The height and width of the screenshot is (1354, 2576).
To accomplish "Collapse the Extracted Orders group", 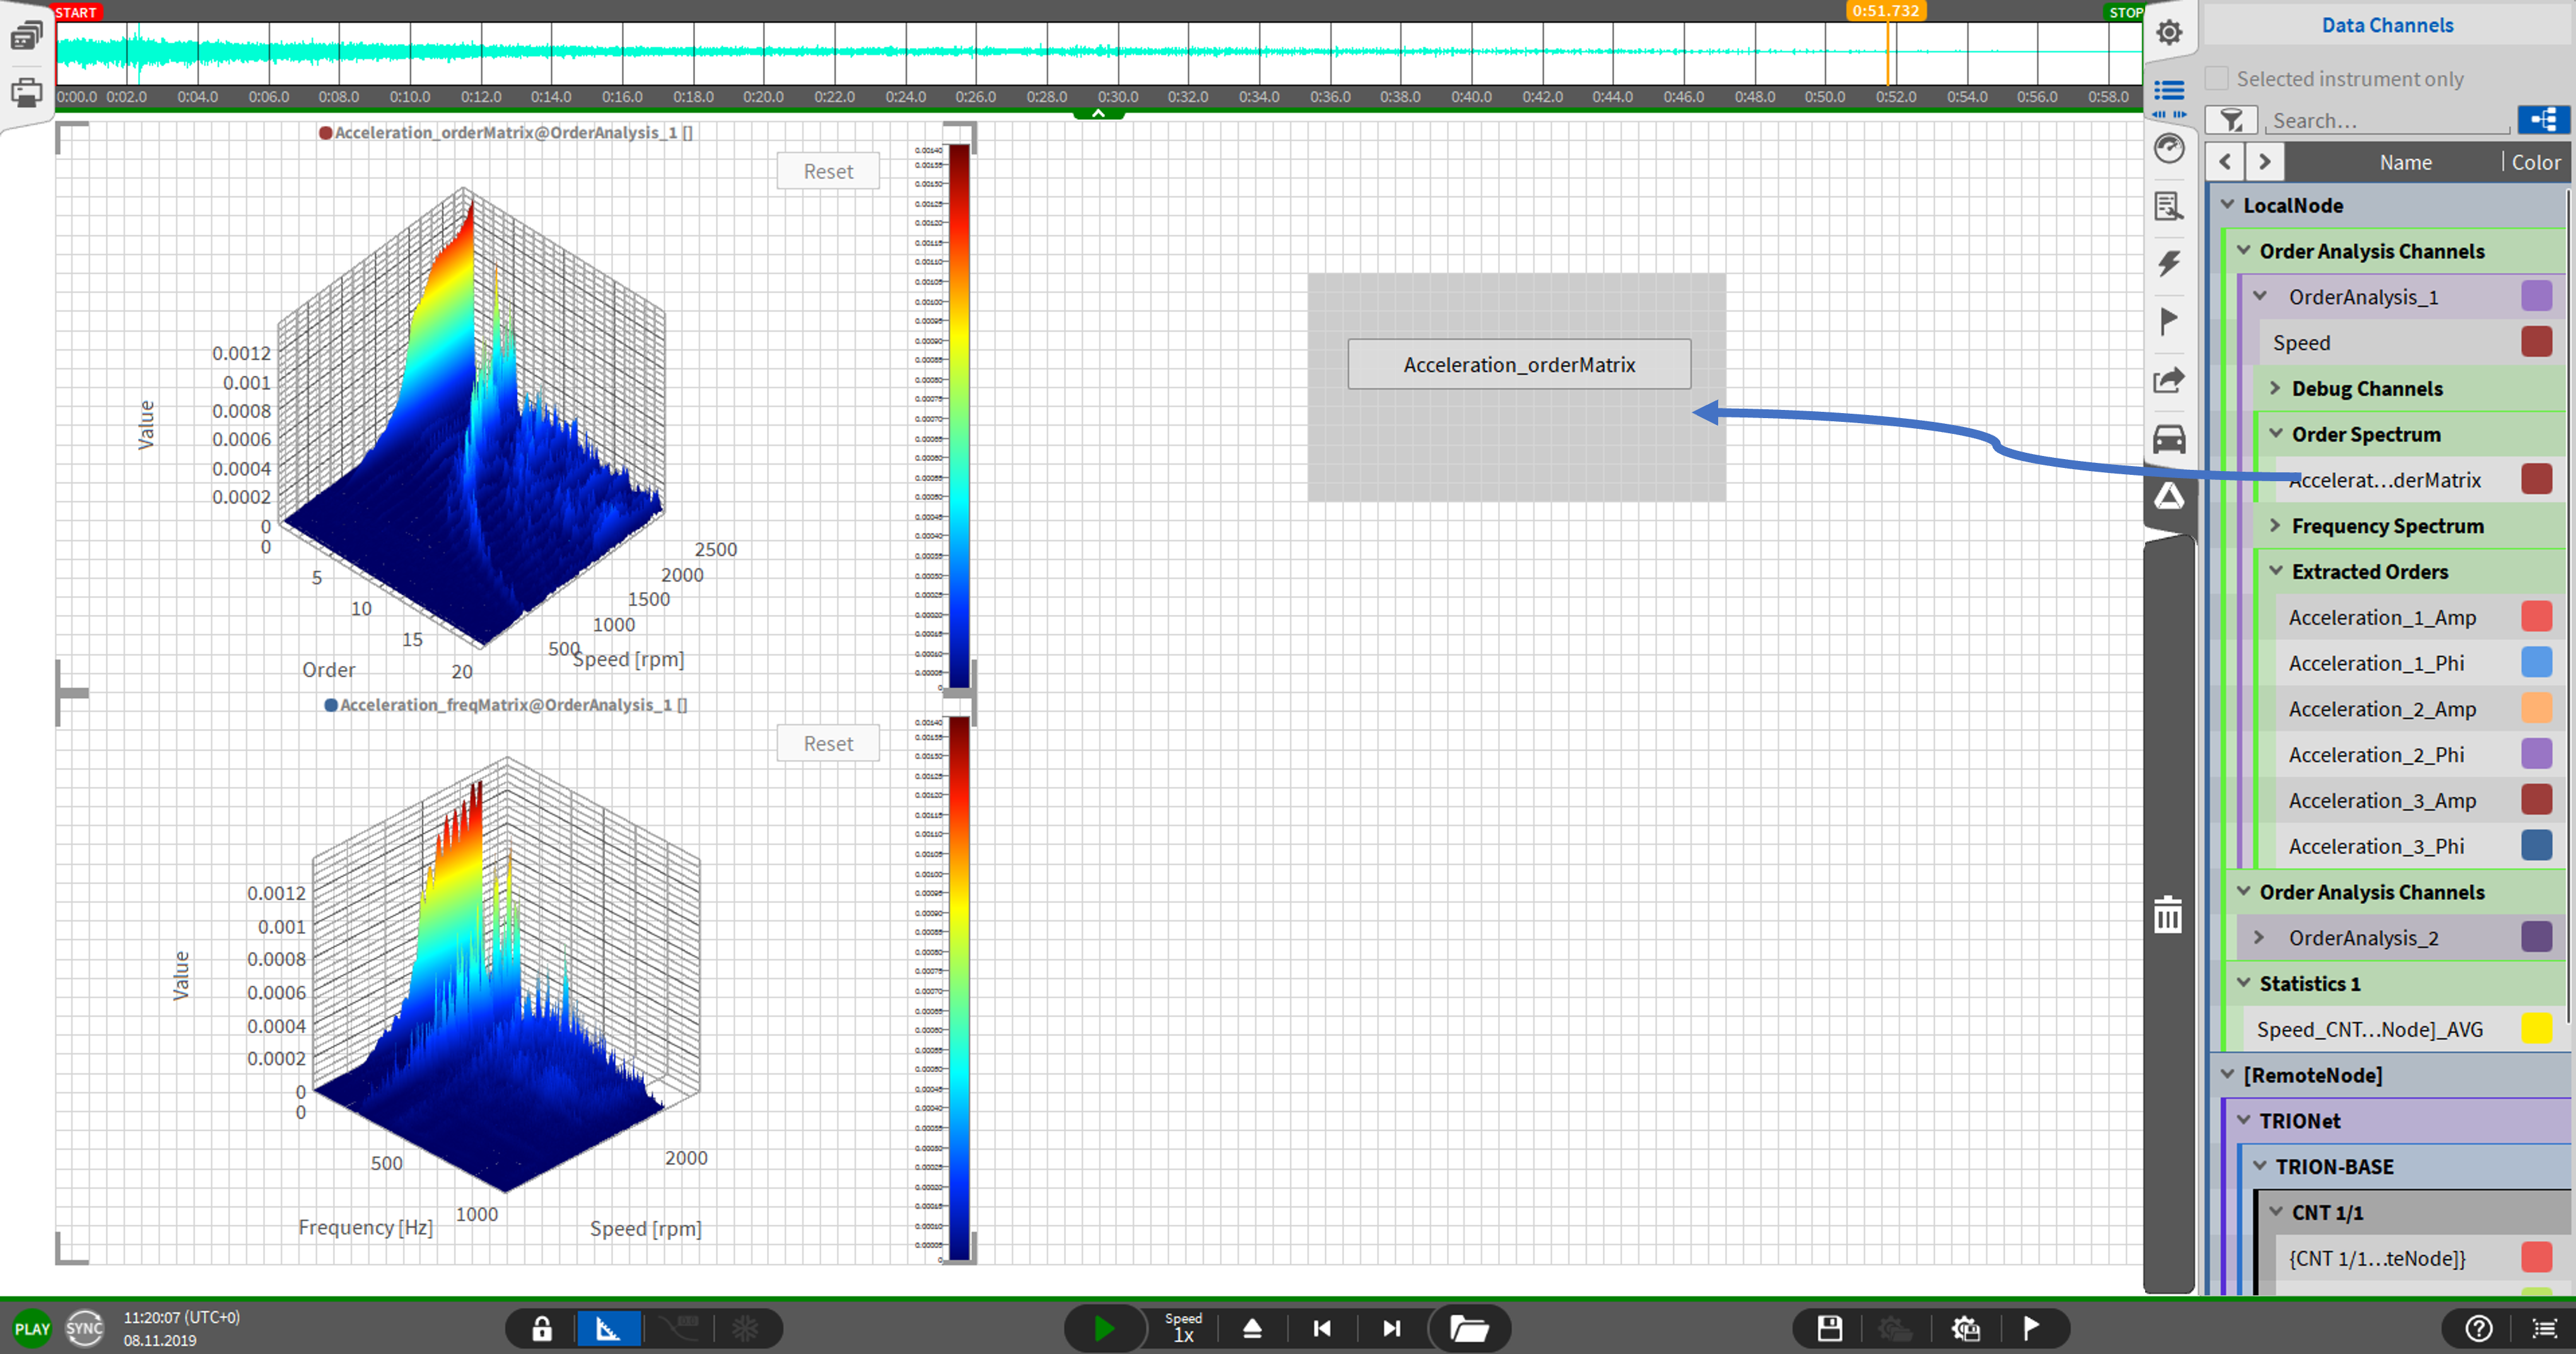I will (x=2276, y=571).
